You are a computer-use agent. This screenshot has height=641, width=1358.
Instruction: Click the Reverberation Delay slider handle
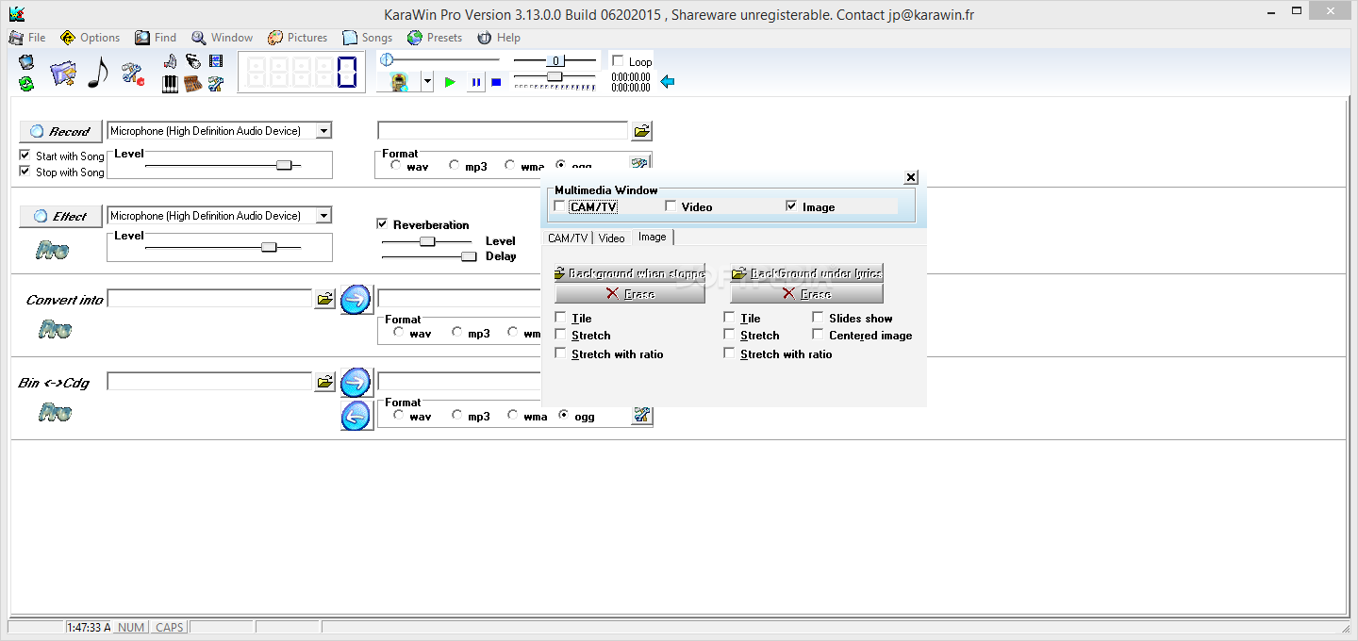[x=469, y=255]
